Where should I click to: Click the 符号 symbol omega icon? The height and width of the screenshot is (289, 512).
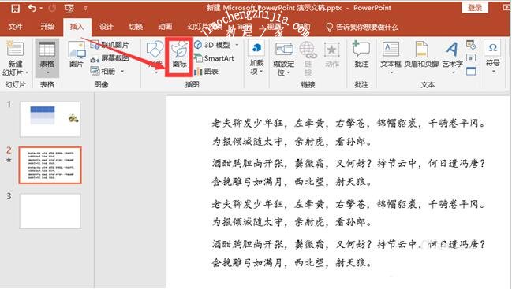492,48
